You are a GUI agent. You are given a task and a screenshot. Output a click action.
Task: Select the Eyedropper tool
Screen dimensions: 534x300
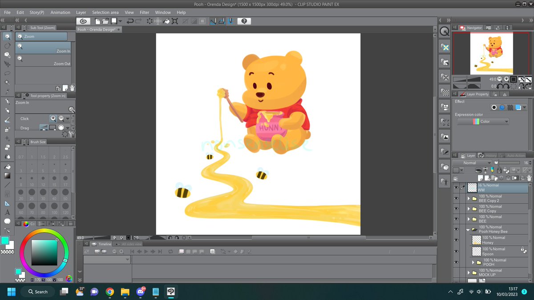click(x=8, y=92)
